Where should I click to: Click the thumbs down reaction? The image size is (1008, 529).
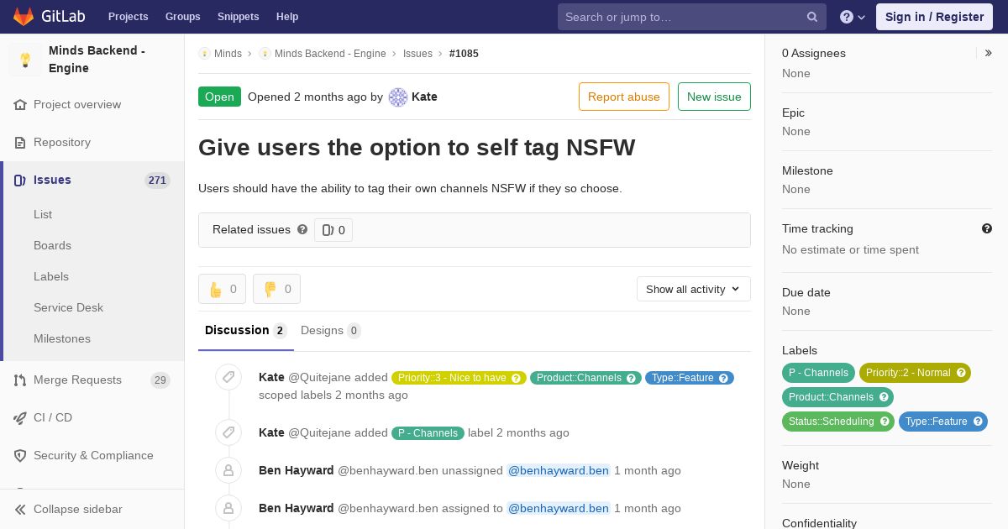click(276, 289)
